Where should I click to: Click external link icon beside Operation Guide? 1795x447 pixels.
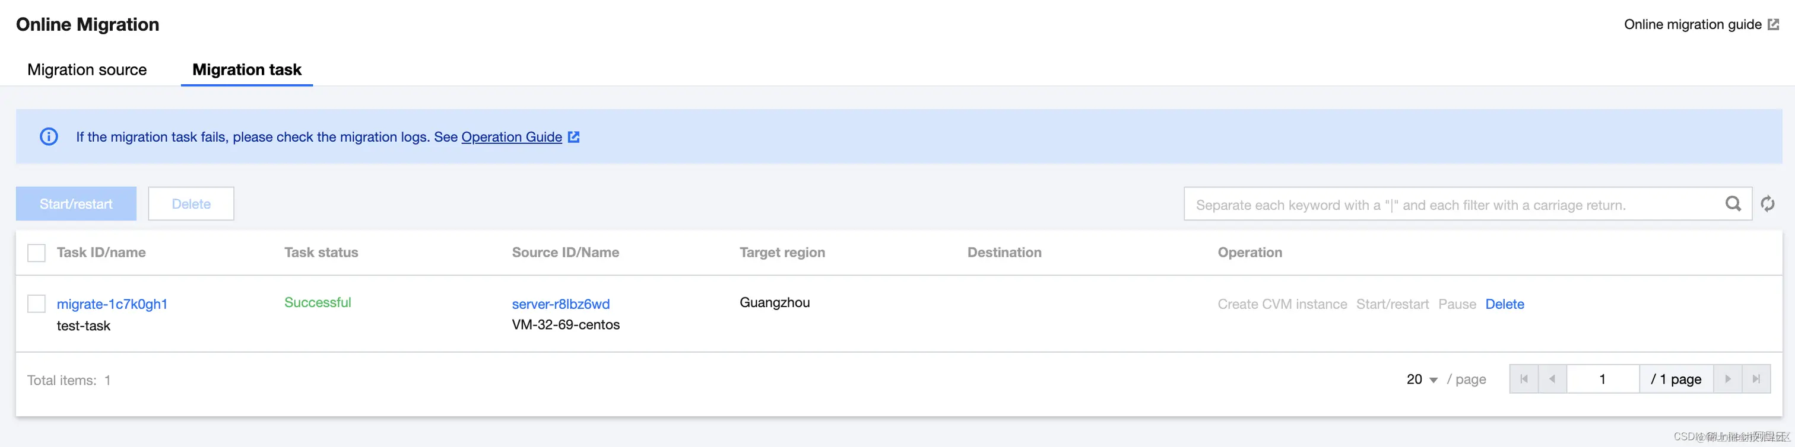(x=573, y=136)
